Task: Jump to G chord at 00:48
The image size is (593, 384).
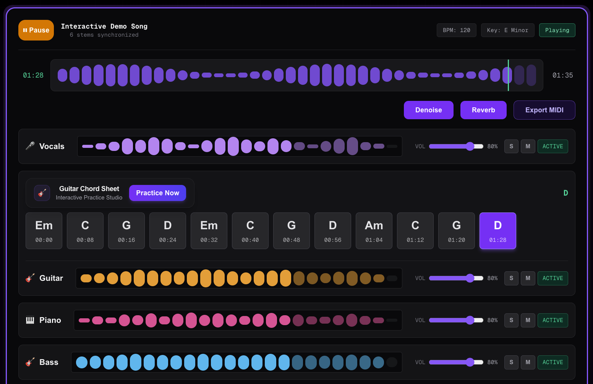Action: [x=292, y=231]
